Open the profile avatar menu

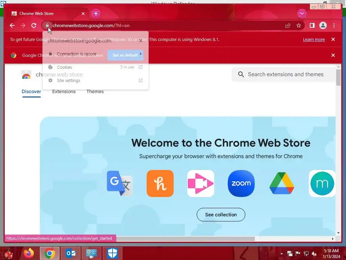[323, 26]
